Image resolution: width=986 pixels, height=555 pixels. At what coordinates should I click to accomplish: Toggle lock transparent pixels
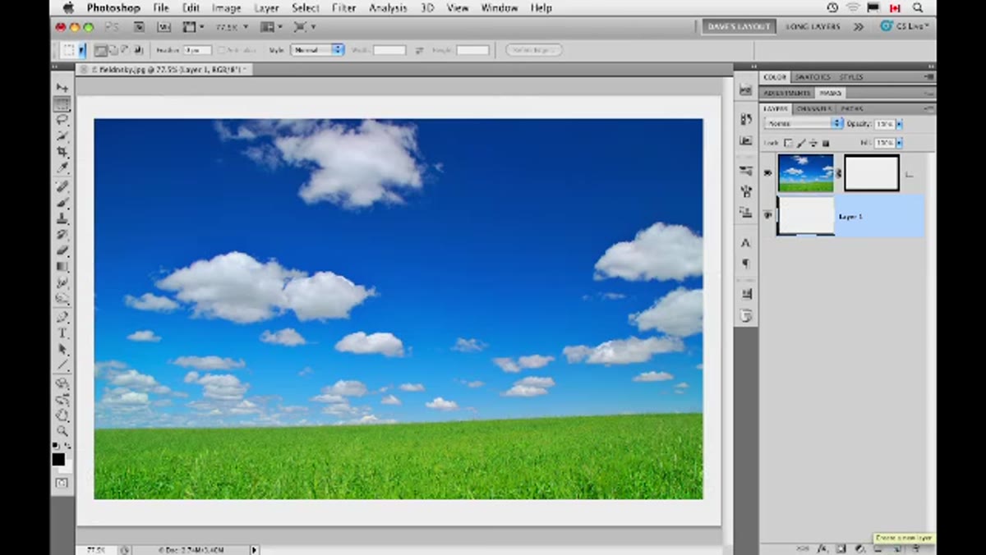pos(788,143)
